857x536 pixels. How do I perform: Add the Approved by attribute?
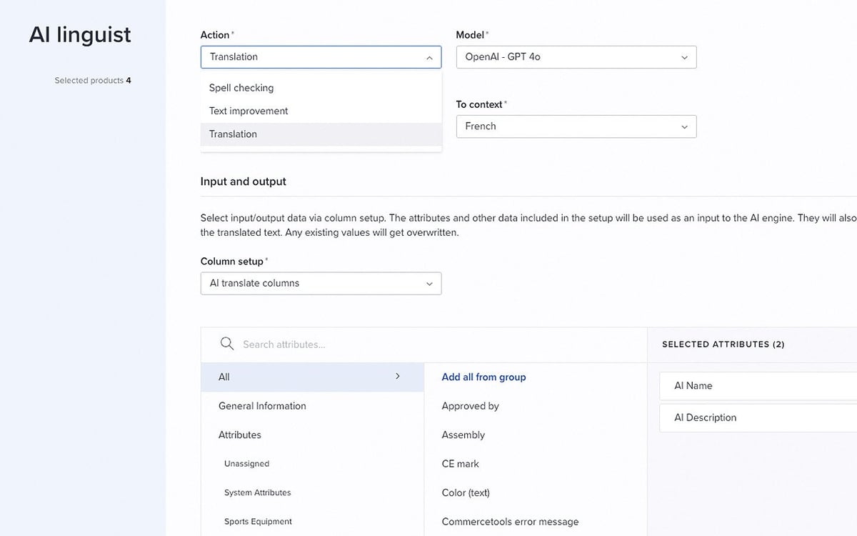coord(470,406)
